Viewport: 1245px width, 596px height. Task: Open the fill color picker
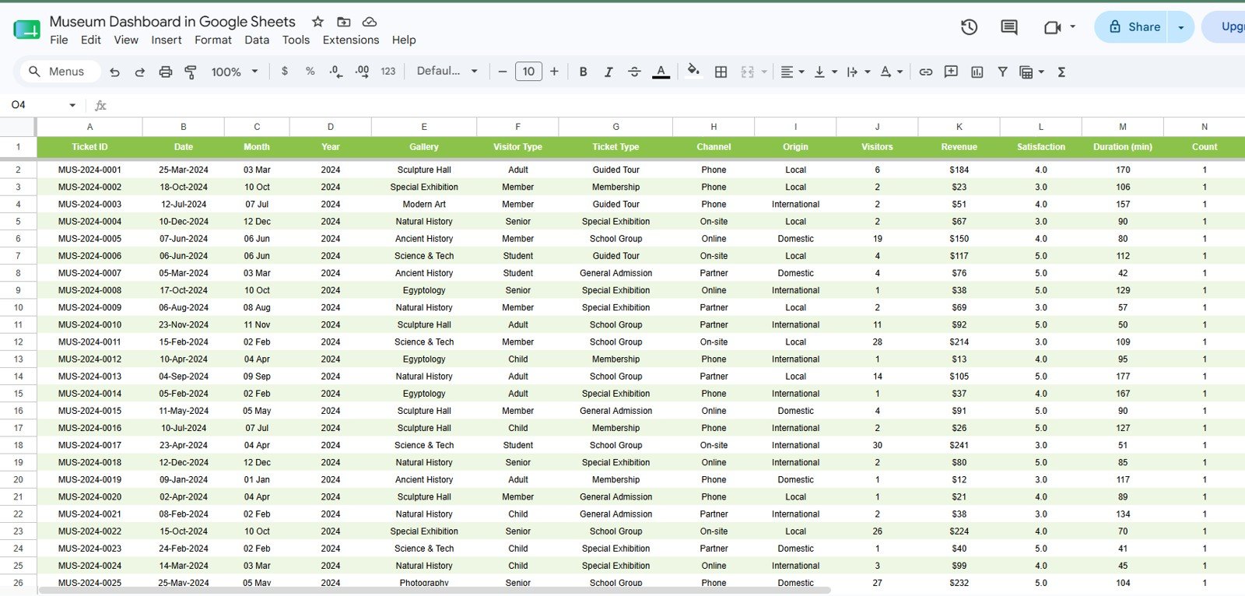(693, 71)
